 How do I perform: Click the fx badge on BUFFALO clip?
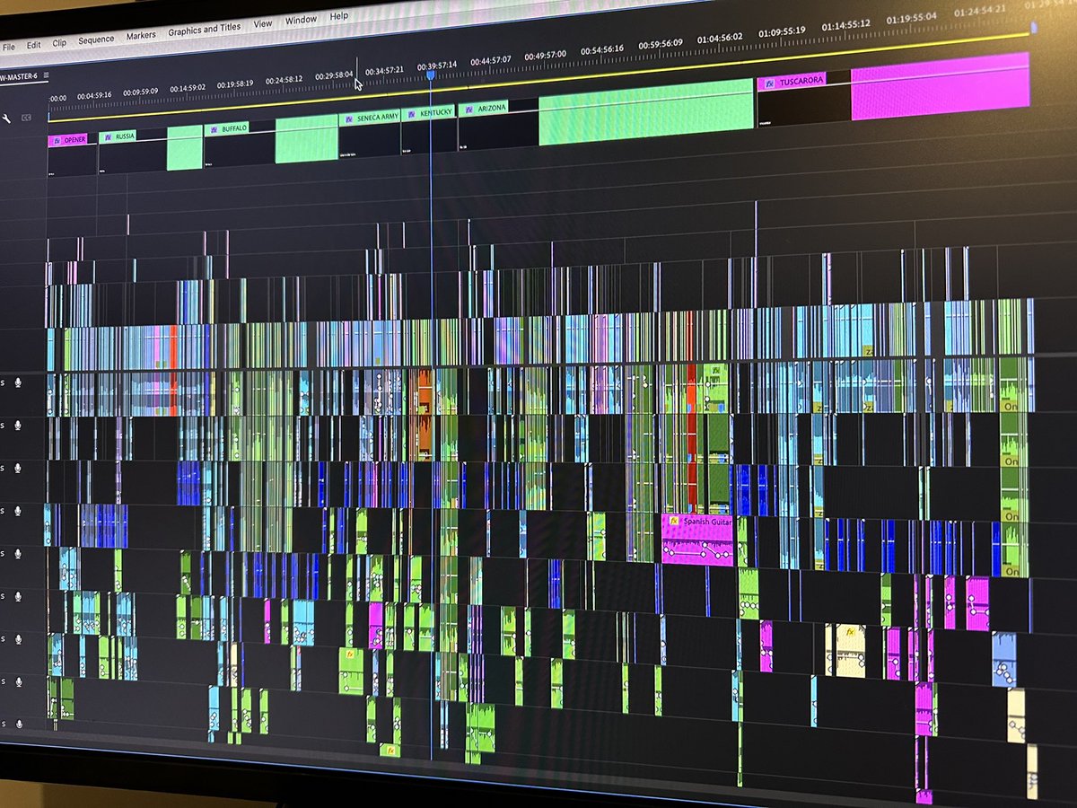coord(214,129)
